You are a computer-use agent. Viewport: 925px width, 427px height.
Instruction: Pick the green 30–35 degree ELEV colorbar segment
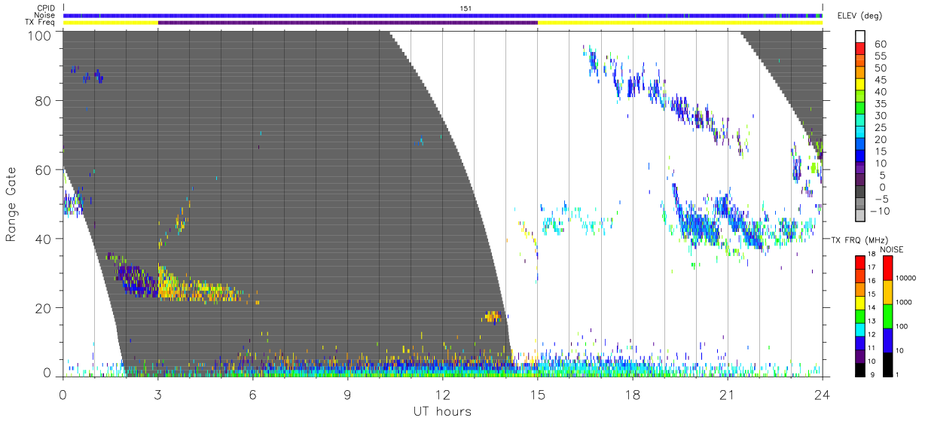coord(859,110)
